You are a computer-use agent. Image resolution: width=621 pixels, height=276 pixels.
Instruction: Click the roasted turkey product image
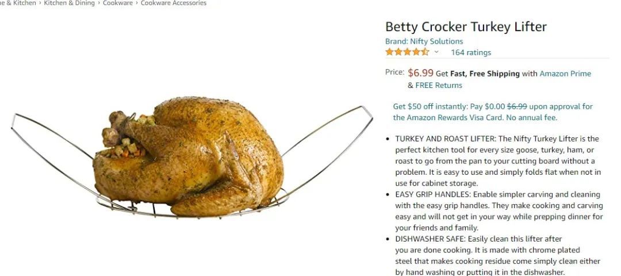[x=191, y=157]
